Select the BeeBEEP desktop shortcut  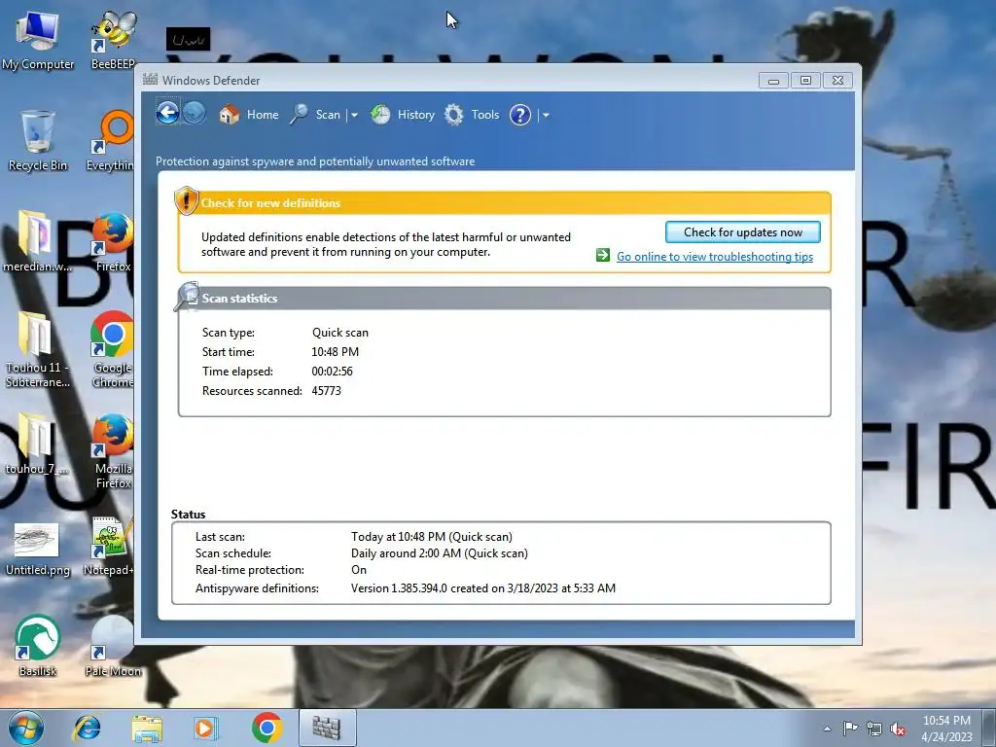click(x=113, y=39)
